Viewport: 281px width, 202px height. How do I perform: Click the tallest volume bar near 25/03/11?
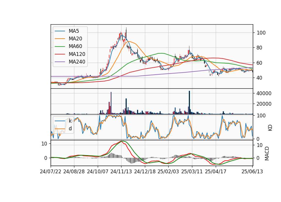(x=189, y=102)
